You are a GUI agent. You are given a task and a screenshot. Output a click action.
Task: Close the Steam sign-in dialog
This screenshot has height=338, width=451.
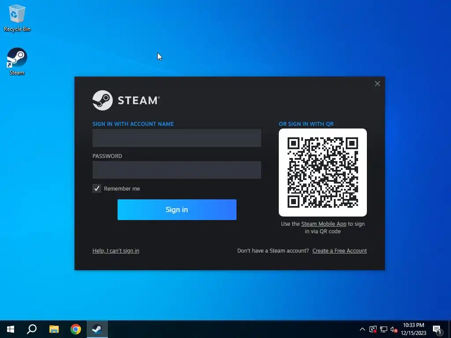point(377,84)
